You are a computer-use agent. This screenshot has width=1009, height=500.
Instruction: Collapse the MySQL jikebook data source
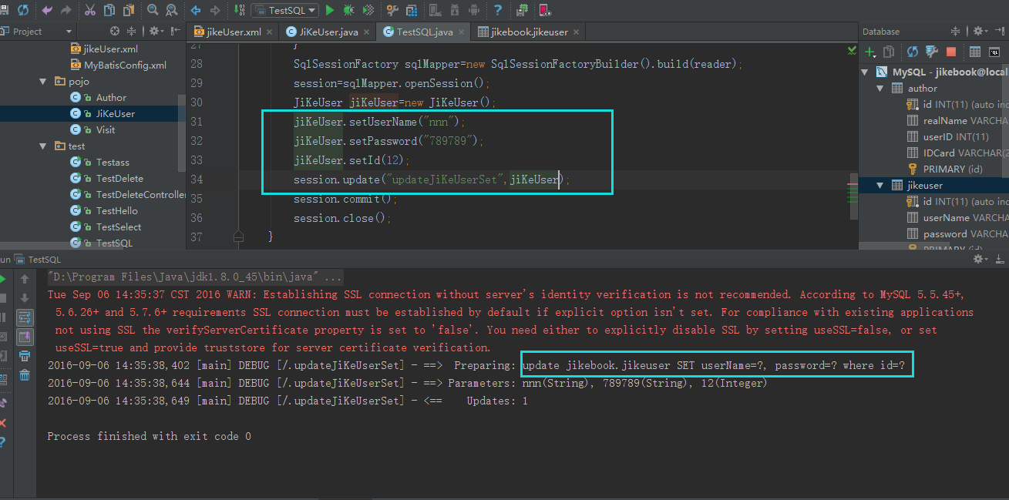pyautogui.click(x=865, y=72)
